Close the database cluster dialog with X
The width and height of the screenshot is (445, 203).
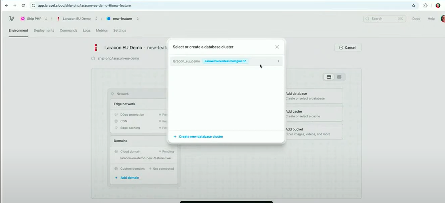pos(277,47)
